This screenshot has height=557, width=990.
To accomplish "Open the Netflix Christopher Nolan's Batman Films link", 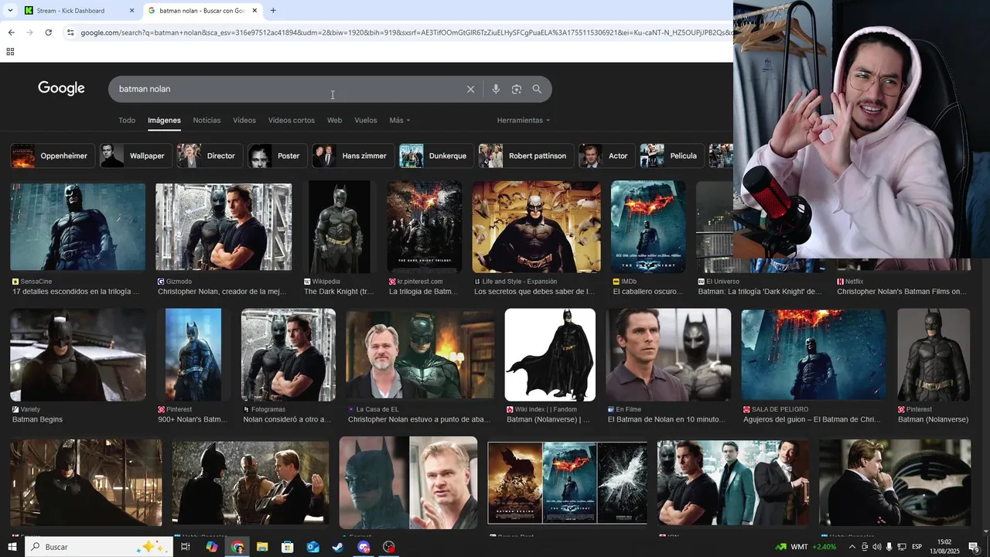I will pos(903,287).
